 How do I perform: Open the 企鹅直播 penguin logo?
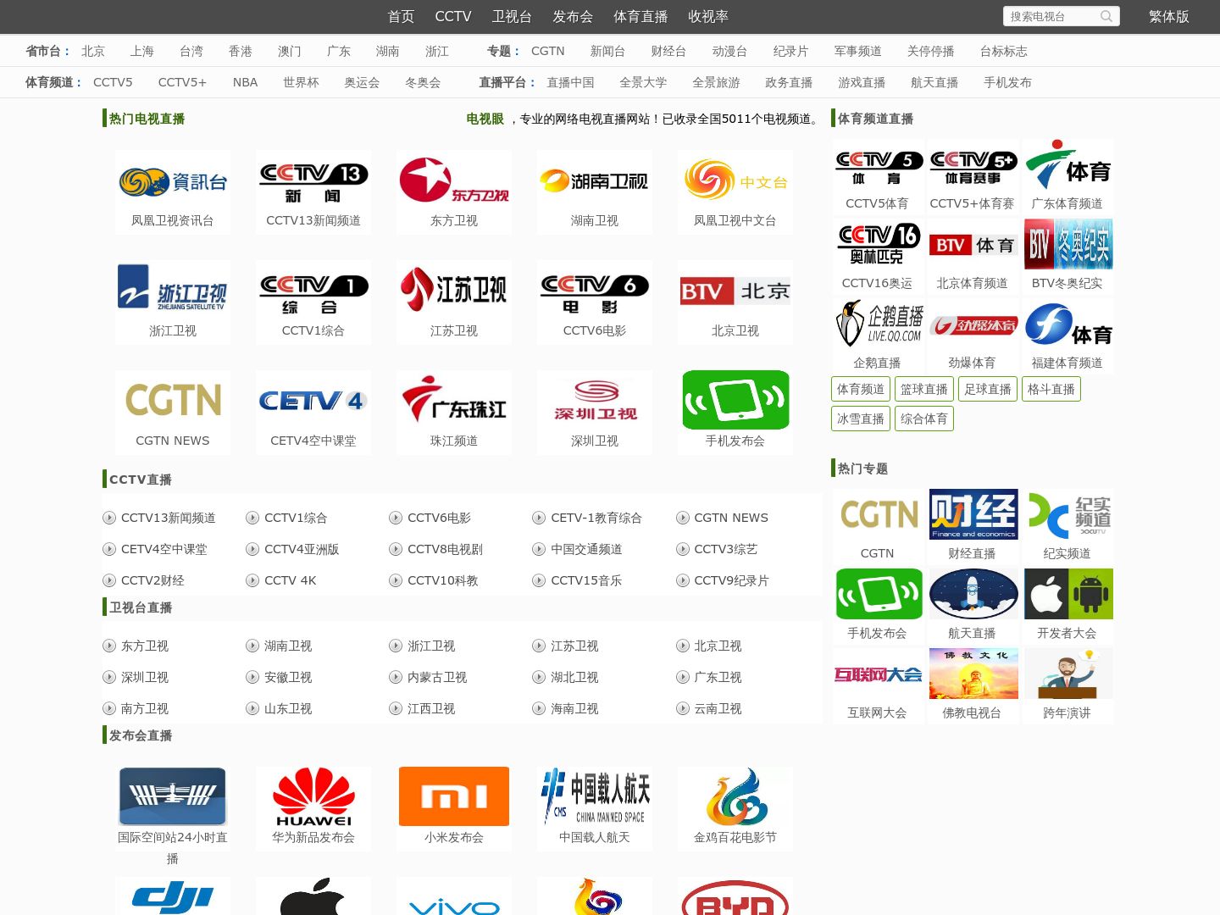[877, 324]
